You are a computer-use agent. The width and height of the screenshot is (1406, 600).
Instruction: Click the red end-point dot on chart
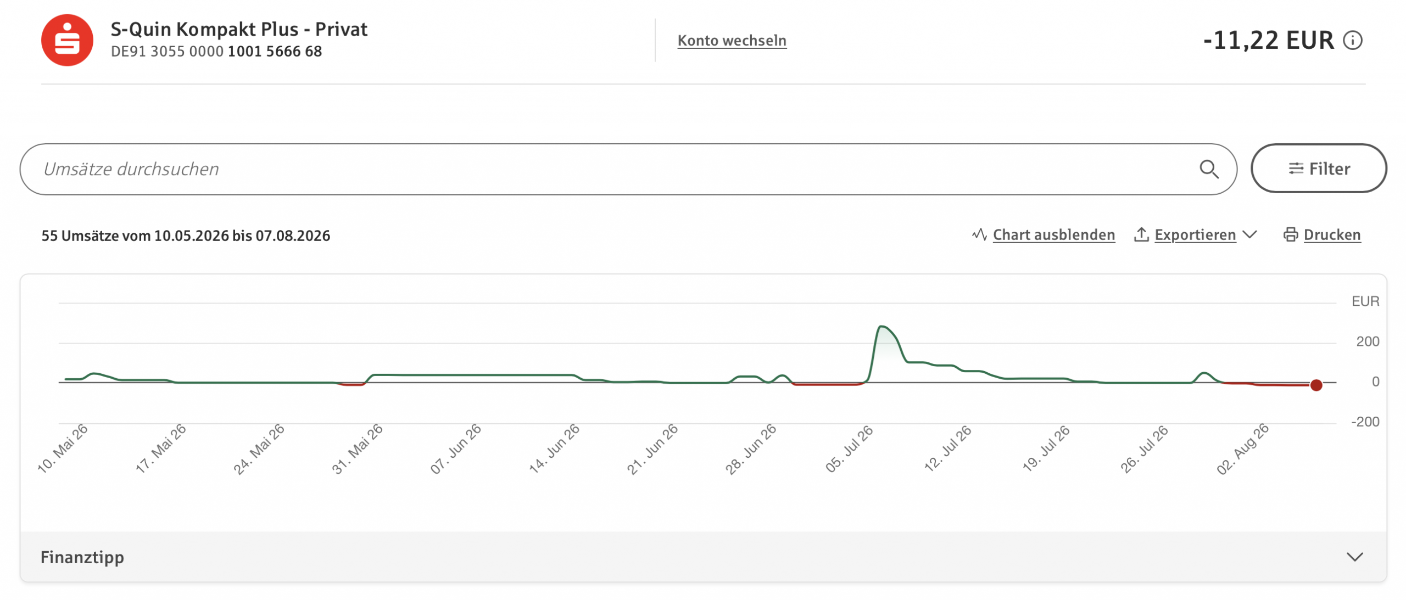[1316, 385]
